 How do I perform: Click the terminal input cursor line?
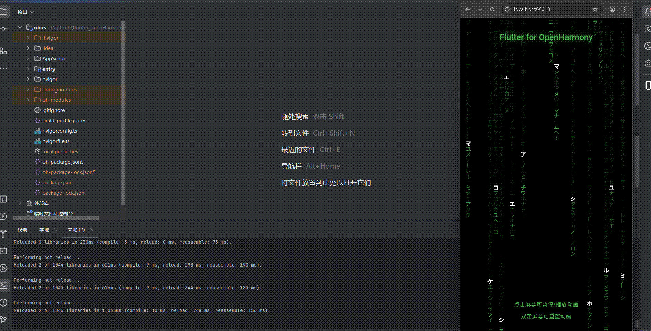pyautogui.click(x=16, y=318)
